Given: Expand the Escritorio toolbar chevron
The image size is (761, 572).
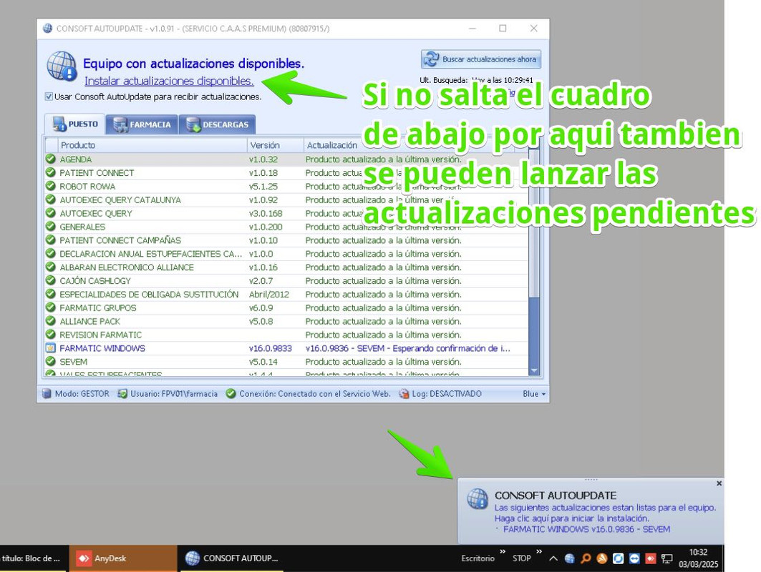Looking at the screenshot, I should [503, 552].
